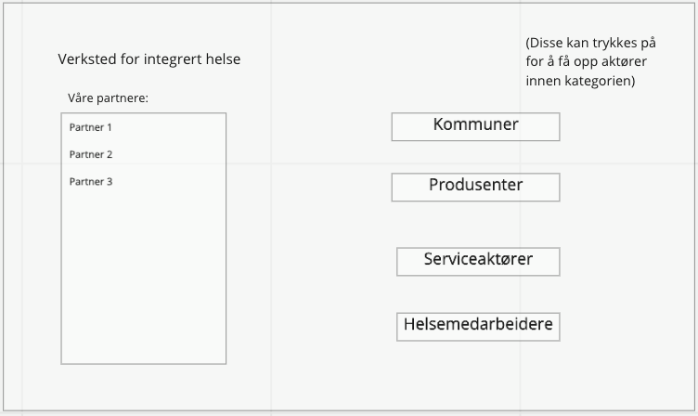Open the Produsenter category

coord(475,187)
